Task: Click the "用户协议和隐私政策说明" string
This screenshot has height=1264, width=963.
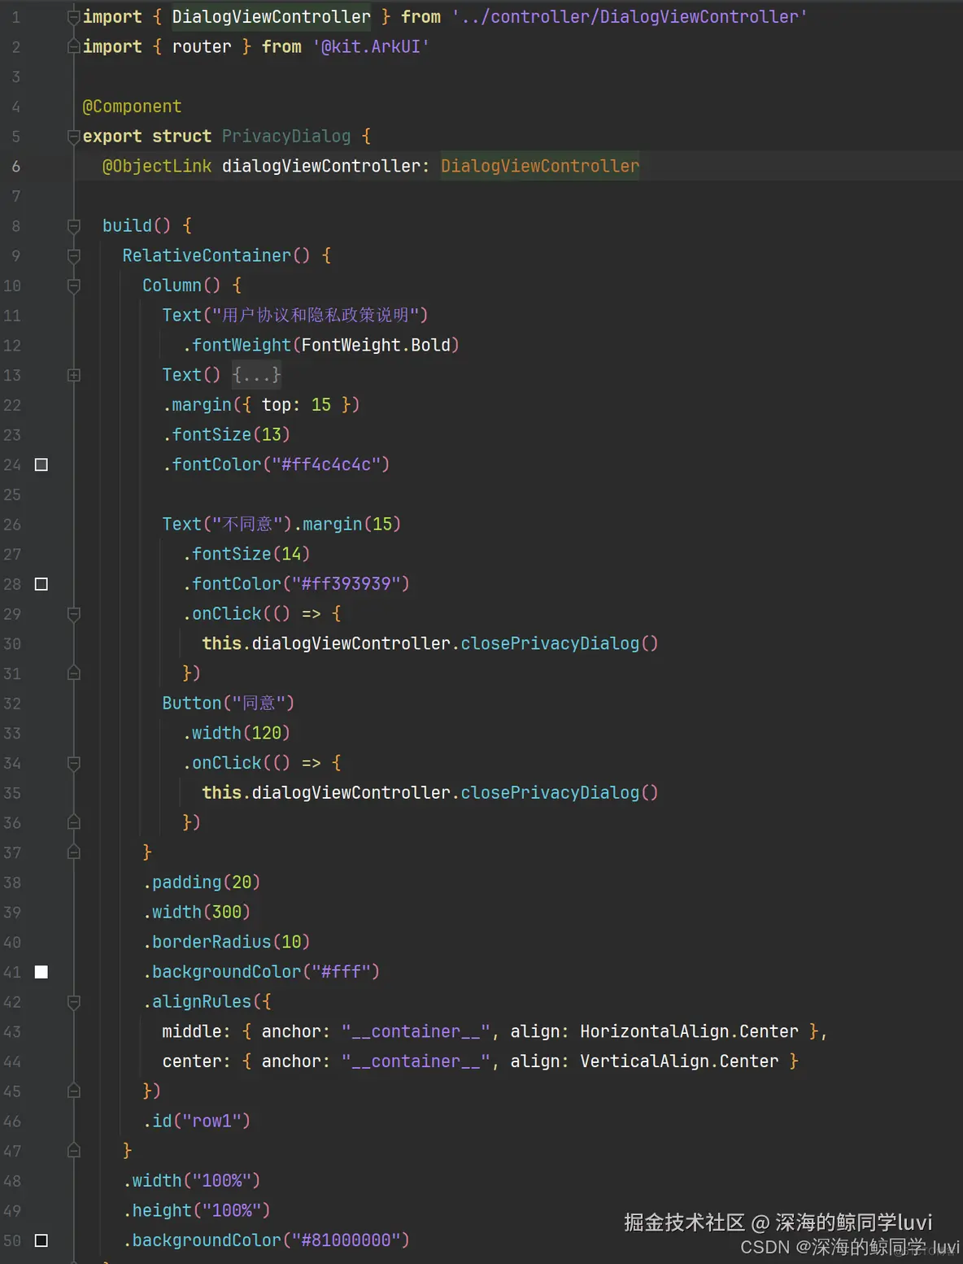Action: click(320, 316)
